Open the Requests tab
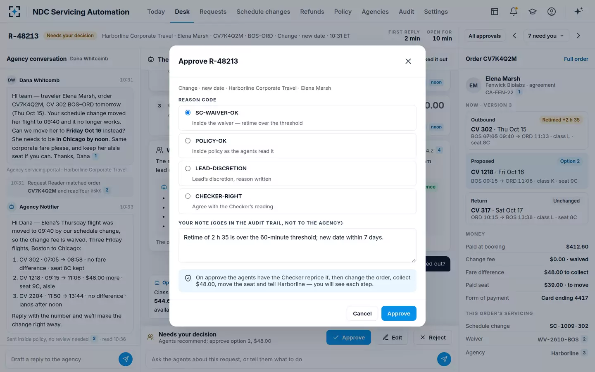 click(213, 12)
